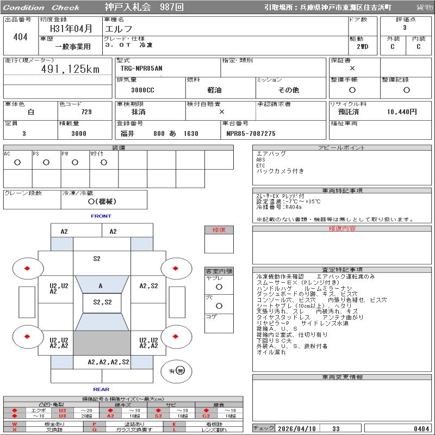
Task: Toggle the Wタイヤ equipment circle mark
Action: pyautogui.click(x=103, y=163)
